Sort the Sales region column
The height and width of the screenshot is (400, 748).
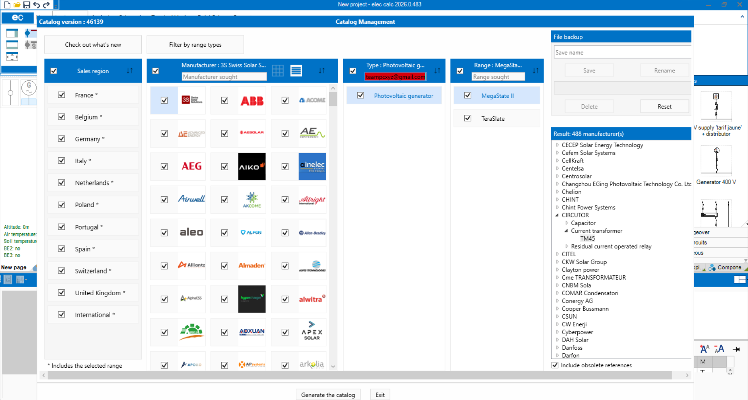coord(130,71)
